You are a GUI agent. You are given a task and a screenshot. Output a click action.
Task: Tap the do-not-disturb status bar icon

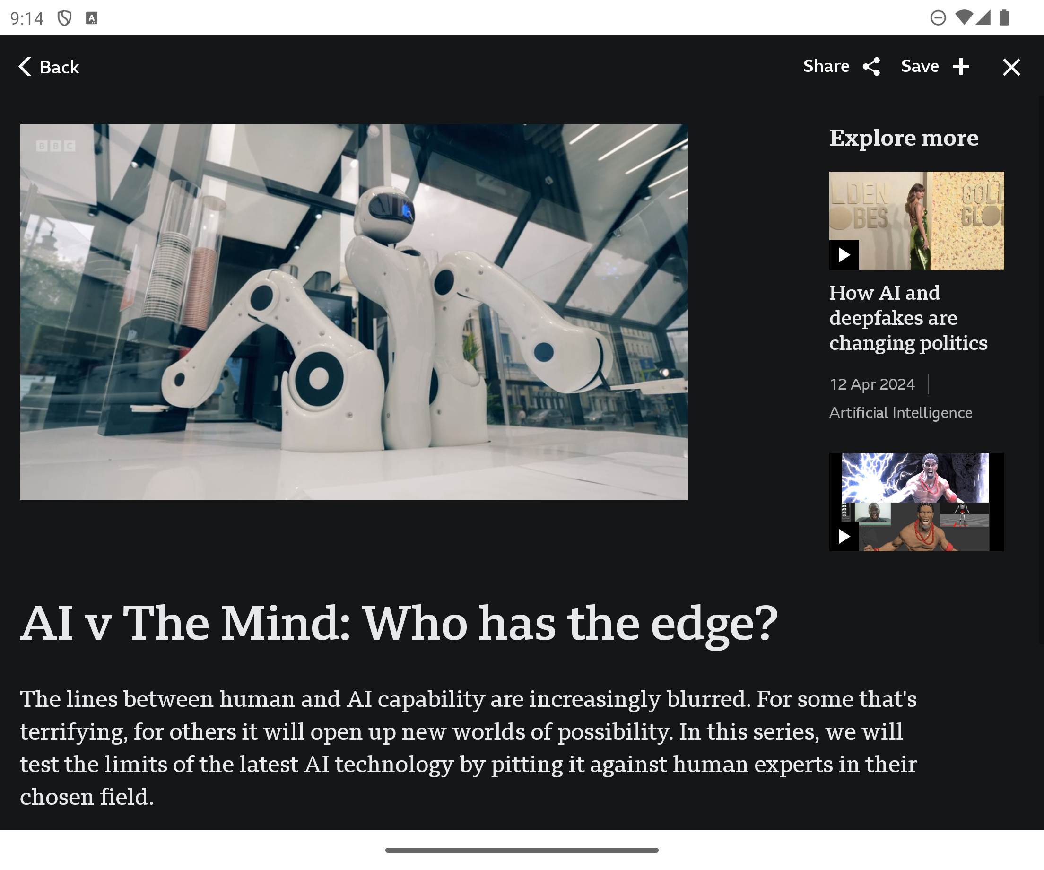[938, 18]
